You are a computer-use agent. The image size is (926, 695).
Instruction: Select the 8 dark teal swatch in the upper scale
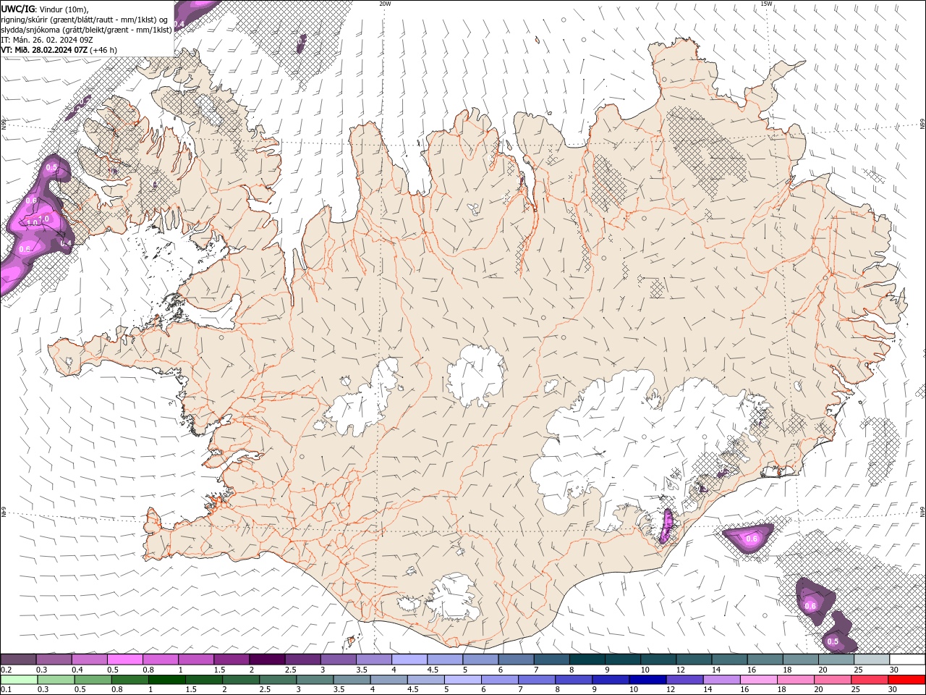coord(587,660)
